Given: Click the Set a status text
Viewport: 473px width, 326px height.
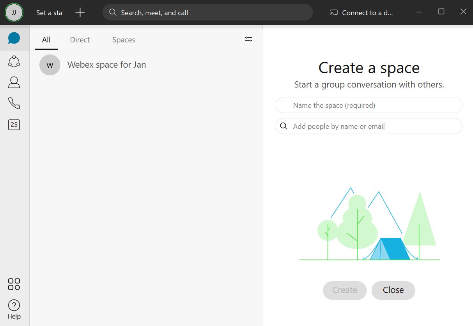Looking at the screenshot, I should click(49, 13).
